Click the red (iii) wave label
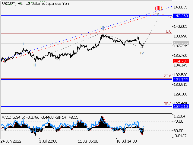Viewport: 193px width, 145px height. click(159, 8)
